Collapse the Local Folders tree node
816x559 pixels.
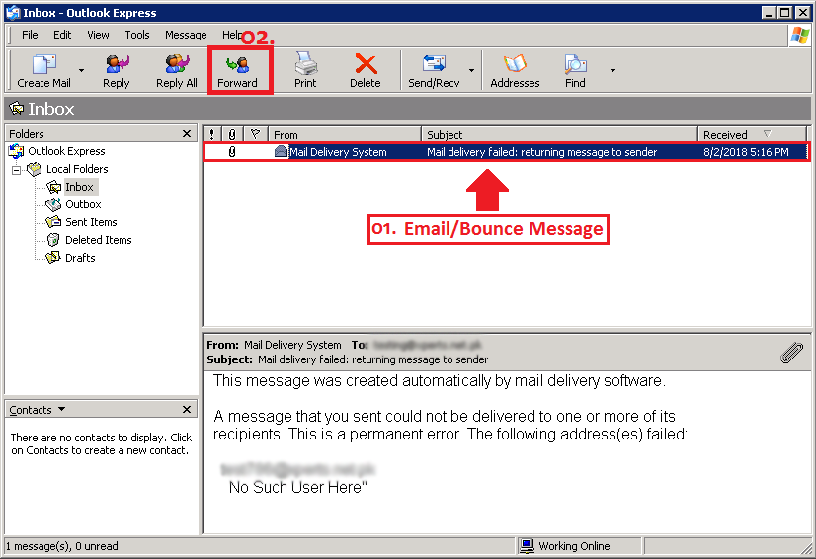[16, 170]
